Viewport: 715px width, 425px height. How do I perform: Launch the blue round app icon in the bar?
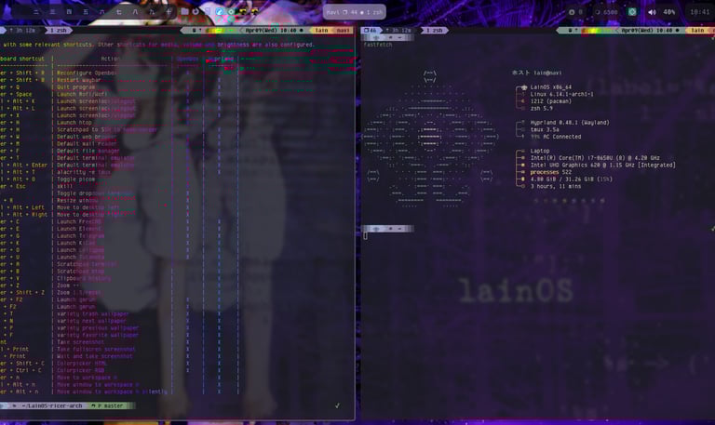point(220,11)
